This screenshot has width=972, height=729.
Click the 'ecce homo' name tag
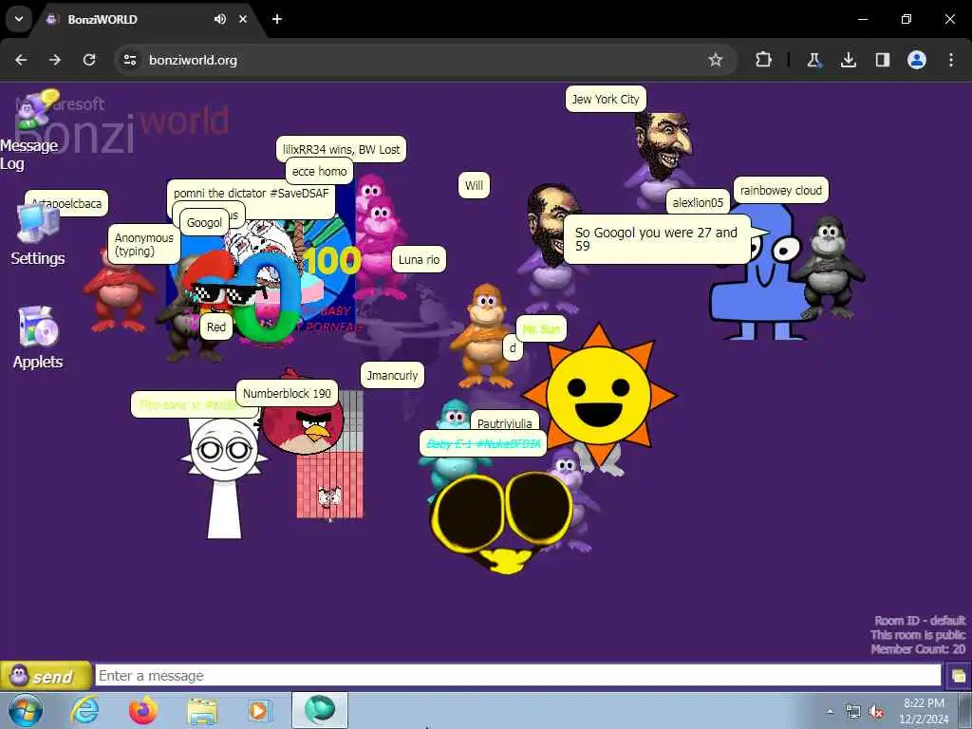[319, 171]
